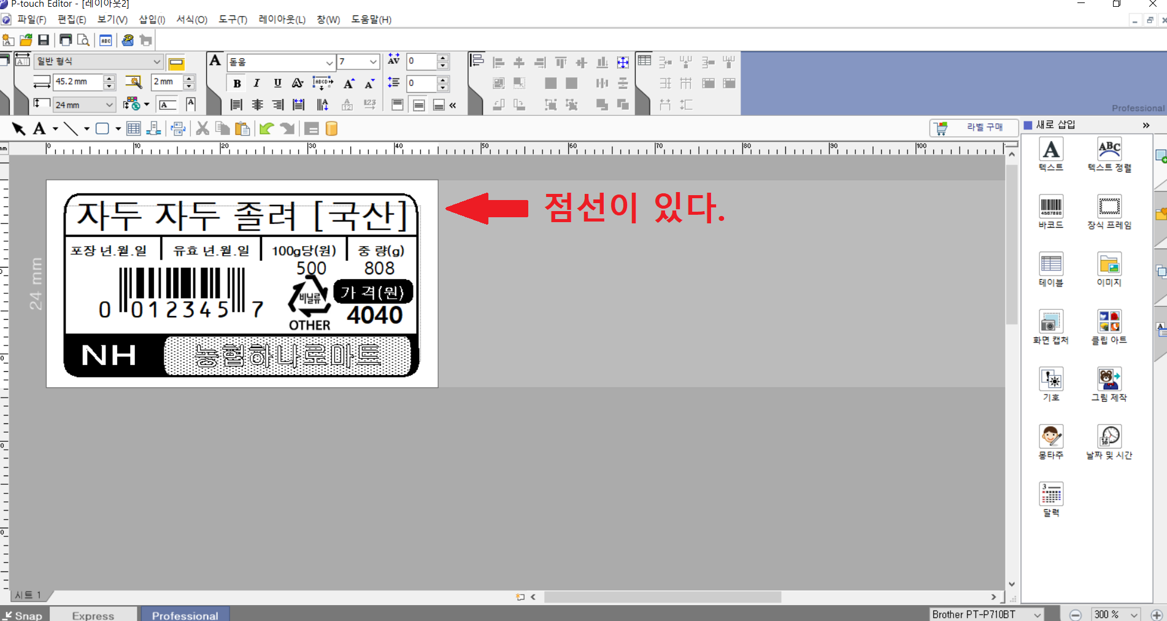Click the save floppy disk icon

[44, 40]
